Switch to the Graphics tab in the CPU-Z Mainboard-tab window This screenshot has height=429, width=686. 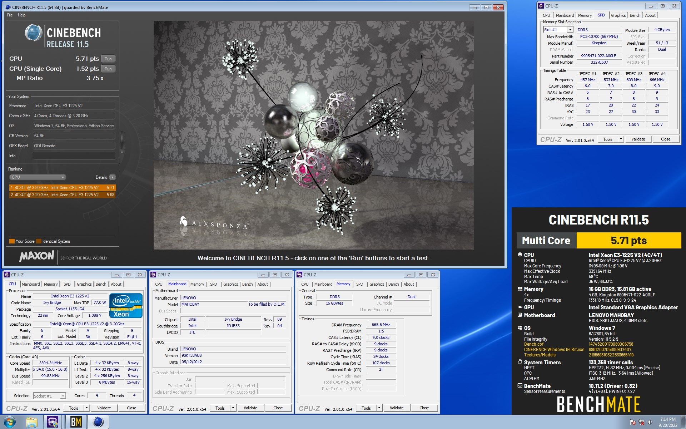[230, 284]
